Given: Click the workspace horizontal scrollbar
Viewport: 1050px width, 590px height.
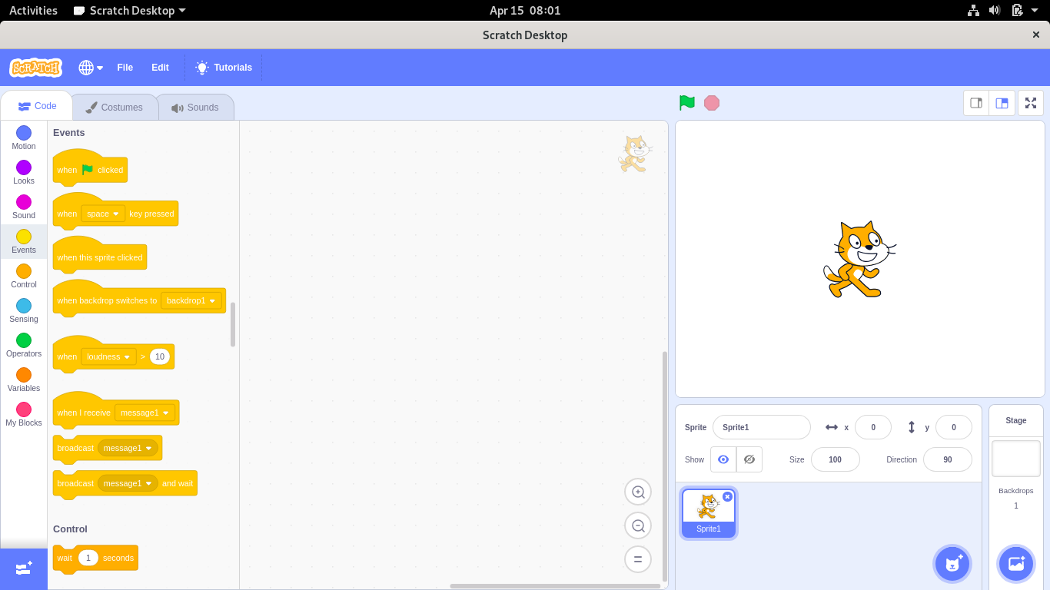Looking at the screenshot, I should pyautogui.click(x=555, y=586).
